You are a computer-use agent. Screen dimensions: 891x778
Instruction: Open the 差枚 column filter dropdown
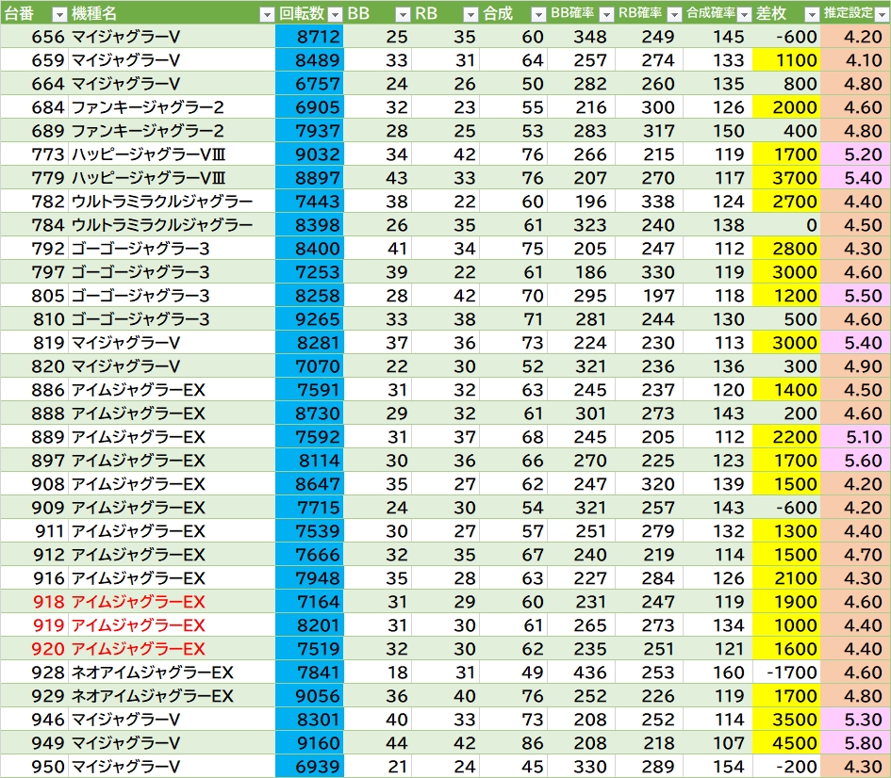click(x=811, y=14)
